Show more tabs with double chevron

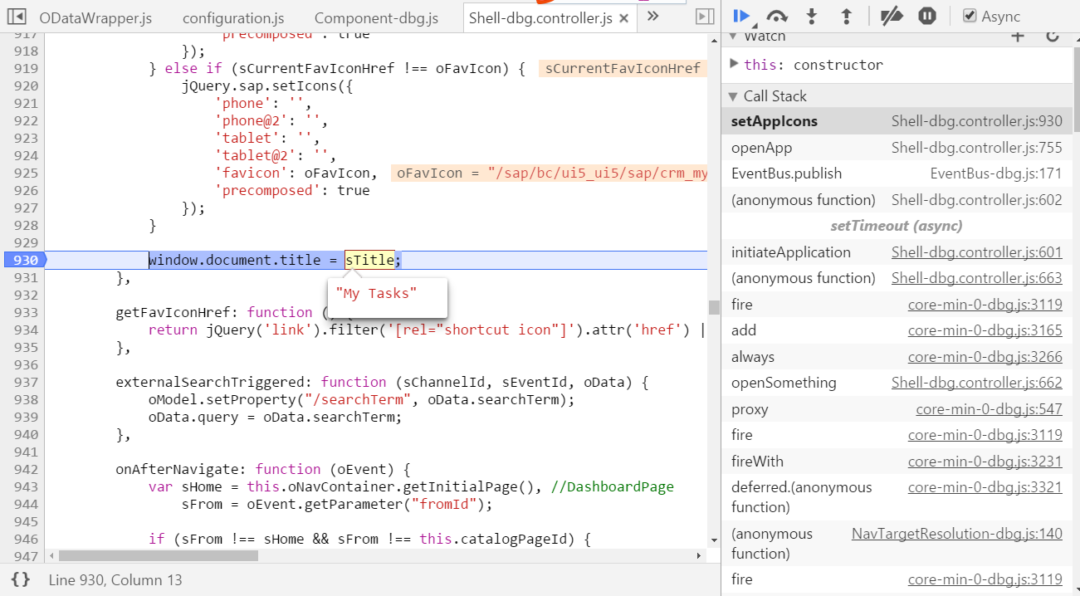pos(652,16)
